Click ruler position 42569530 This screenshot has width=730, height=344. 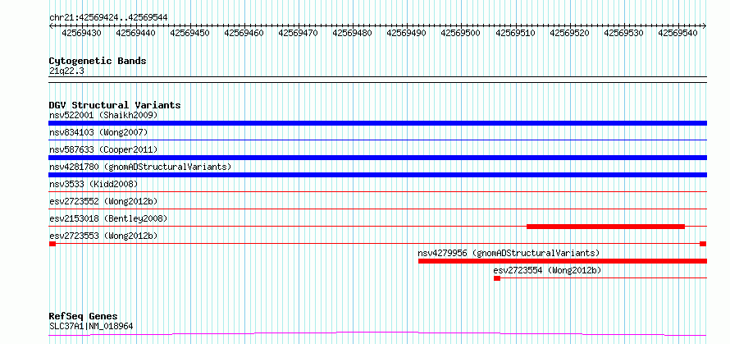tap(624, 33)
